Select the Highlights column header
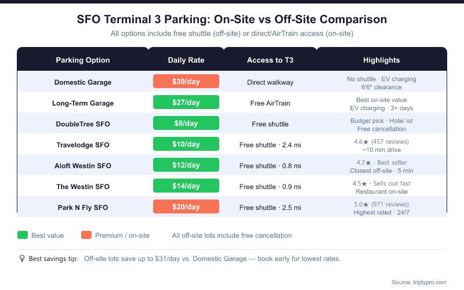464x290 pixels. click(x=381, y=60)
